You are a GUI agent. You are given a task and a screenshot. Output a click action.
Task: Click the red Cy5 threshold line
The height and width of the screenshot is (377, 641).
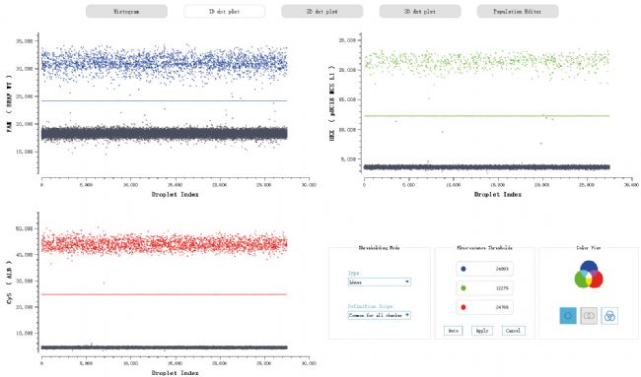(x=164, y=294)
